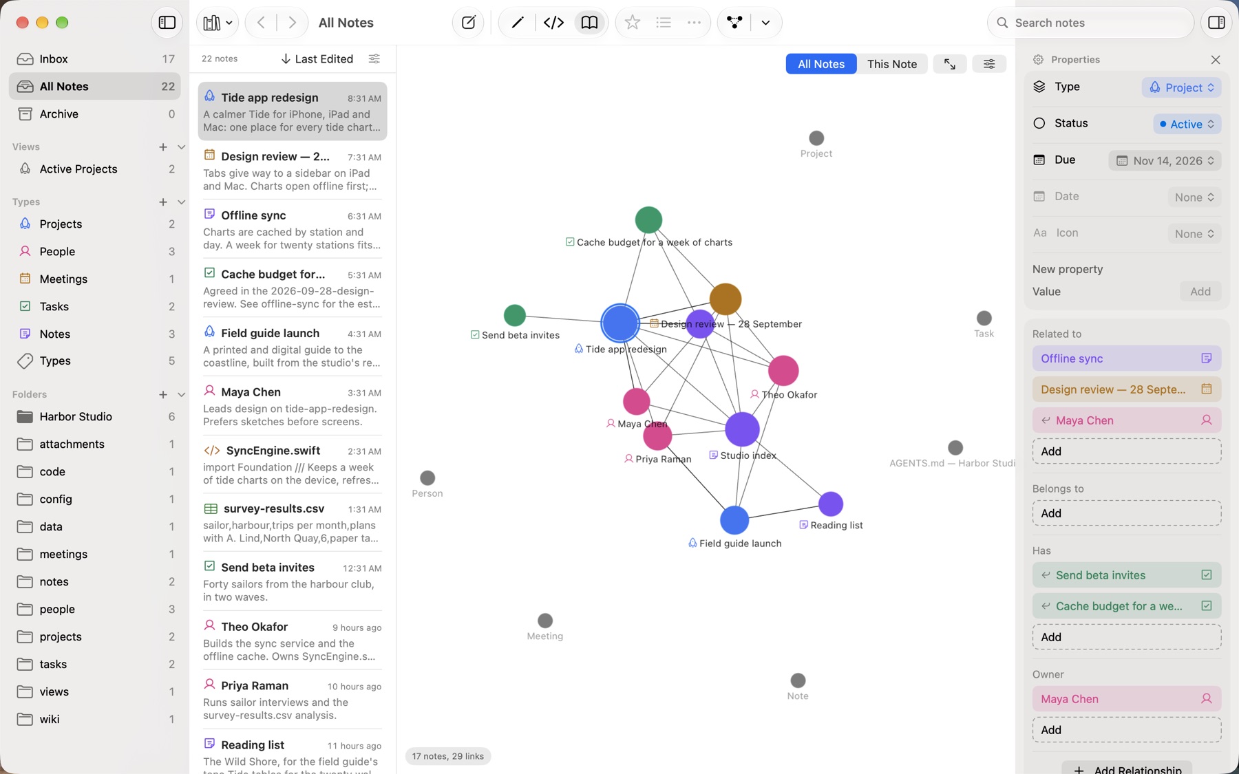Go back with the left chevron
Image resolution: width=1239 pixels, height=774 pixels.
point(261,23)
